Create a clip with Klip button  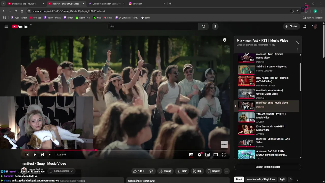coord(197,171)
